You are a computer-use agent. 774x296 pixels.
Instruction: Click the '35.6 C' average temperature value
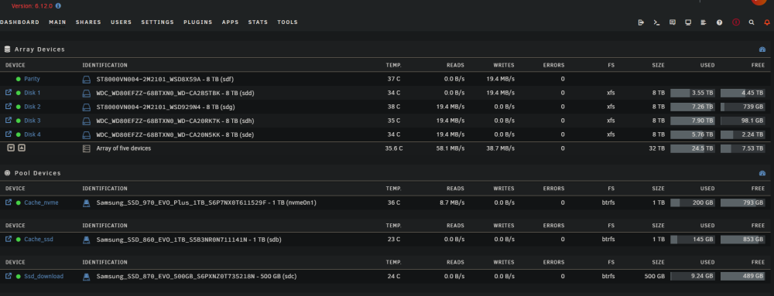click(x=394, y=148)
